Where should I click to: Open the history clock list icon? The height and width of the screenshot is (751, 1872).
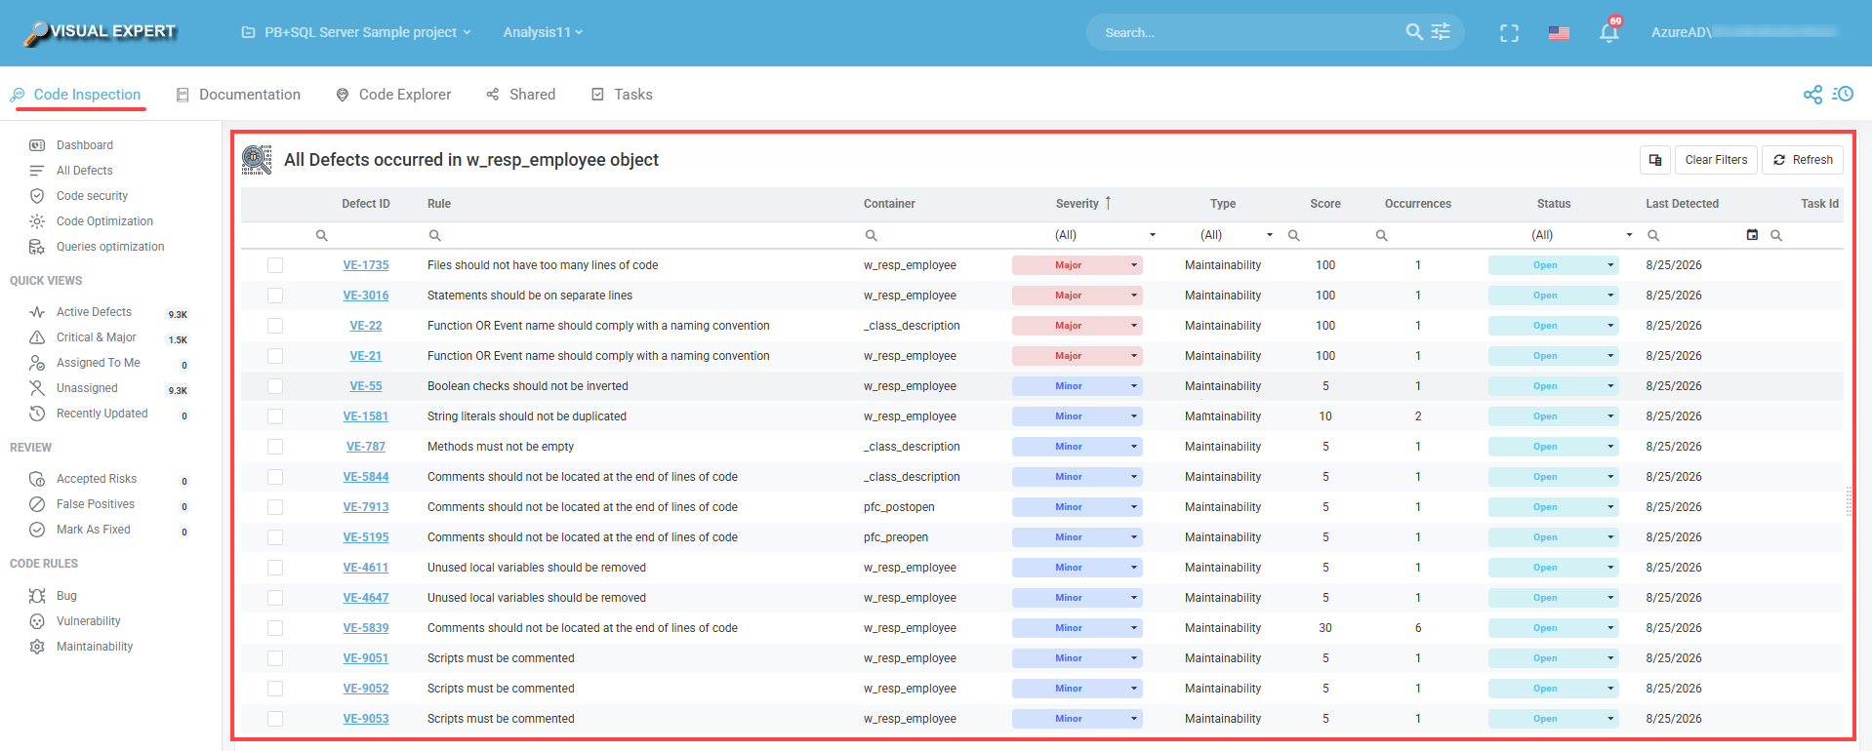pos(1843,95)
